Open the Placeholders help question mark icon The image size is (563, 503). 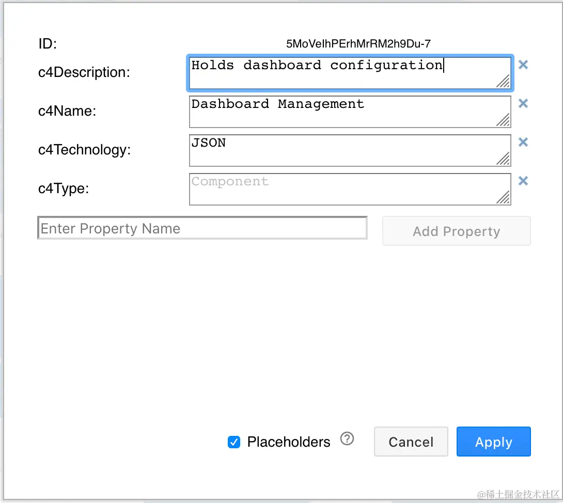(347, 438)
